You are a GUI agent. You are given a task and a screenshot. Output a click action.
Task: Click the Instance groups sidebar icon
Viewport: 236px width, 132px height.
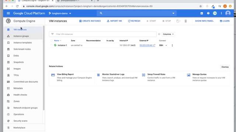[x=8, y=36]
